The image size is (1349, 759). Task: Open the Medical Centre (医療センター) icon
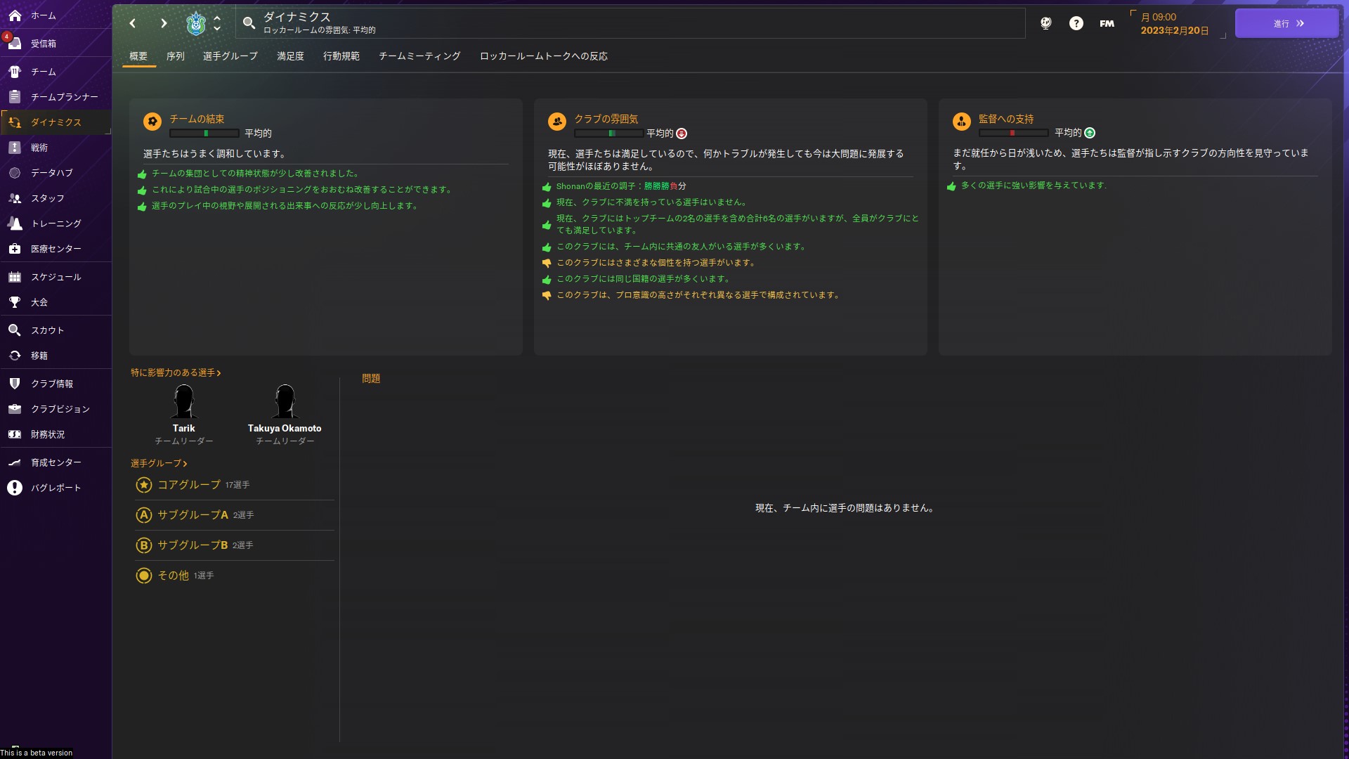pyautogui.click(x=15, y=249)
